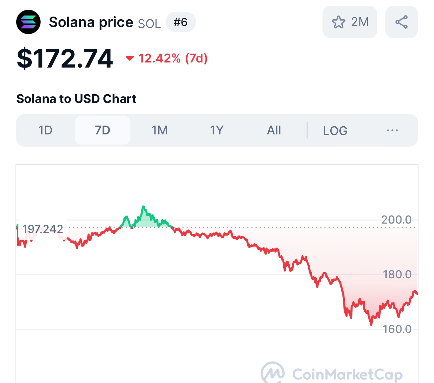Select the 7D timeframe tab
This screenshot has width=434, height=383.
(102, 130)
